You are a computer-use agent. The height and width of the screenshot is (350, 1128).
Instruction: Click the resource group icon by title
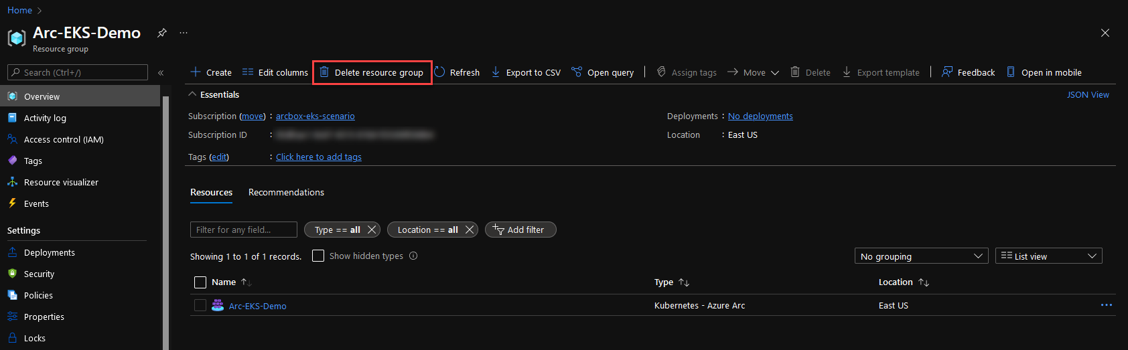click(17, 38)
